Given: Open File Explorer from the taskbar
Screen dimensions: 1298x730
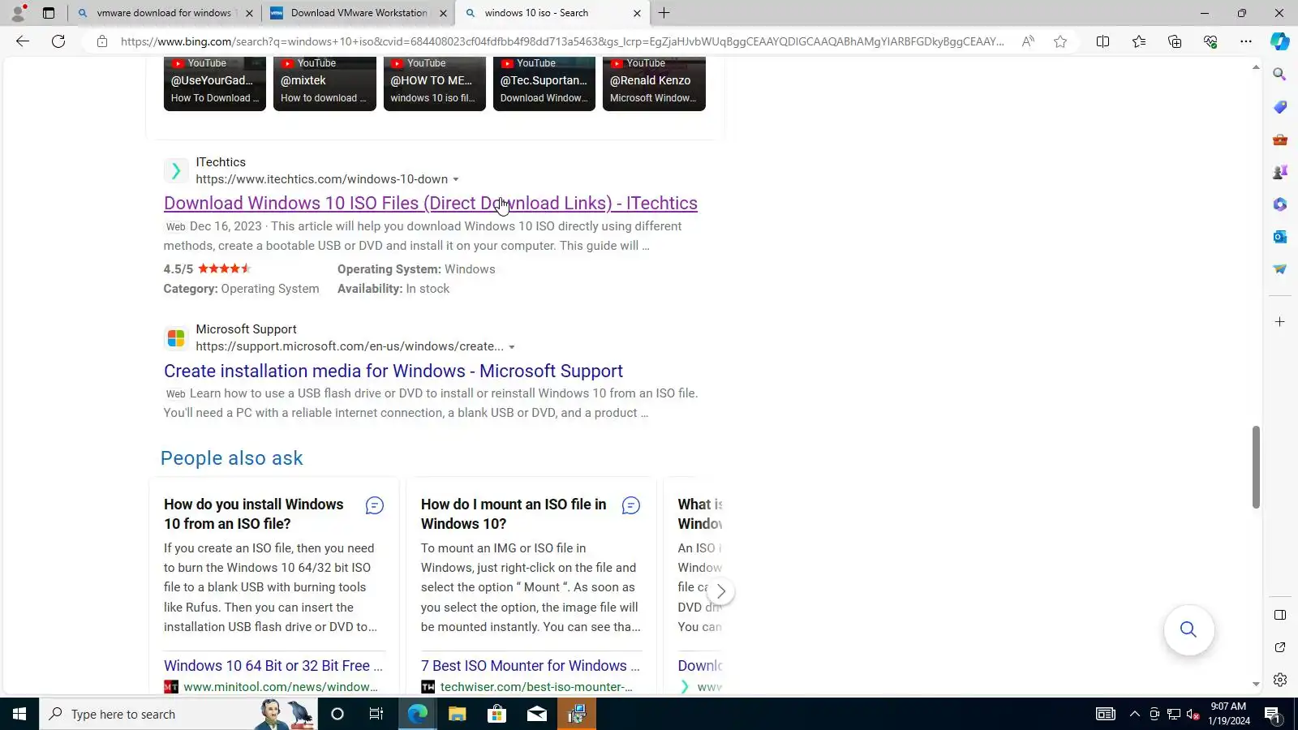Looking at the screenshot, I should click(458, 714).
